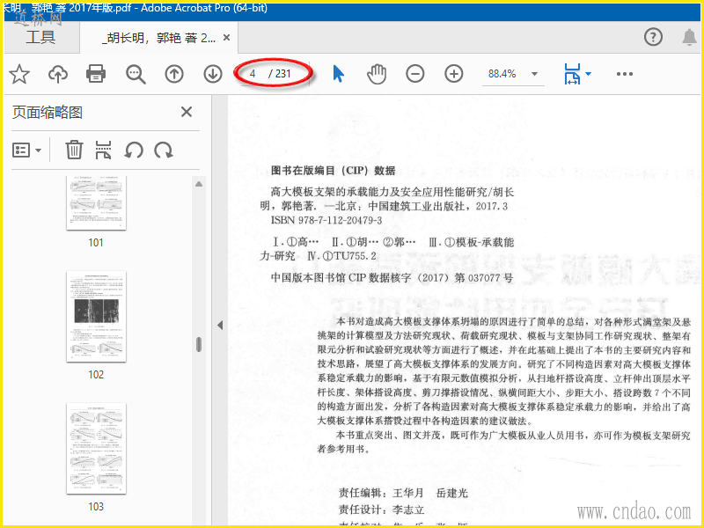Click the thumbnail label 101

tap(96, 243)
